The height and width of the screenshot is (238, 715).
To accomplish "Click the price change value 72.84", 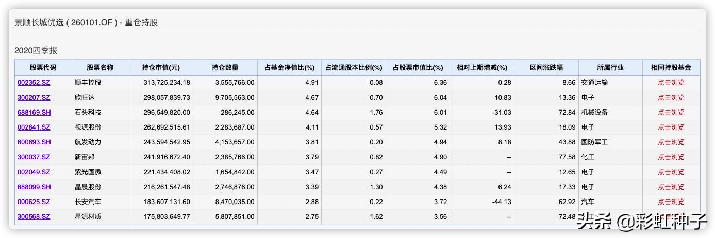I will point(568,112).
